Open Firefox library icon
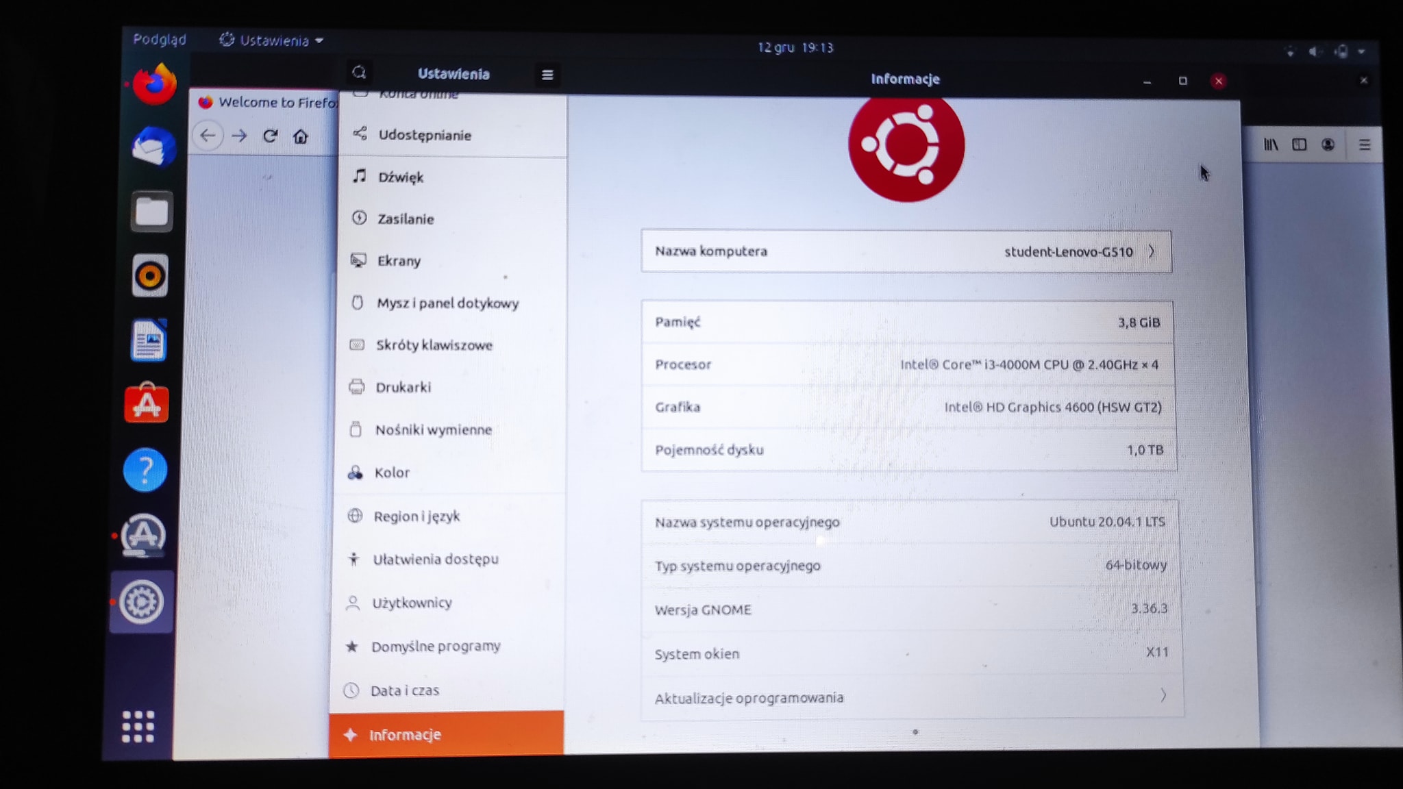The height and width of the screenshot is (789, 1403). click(1271, 145)
